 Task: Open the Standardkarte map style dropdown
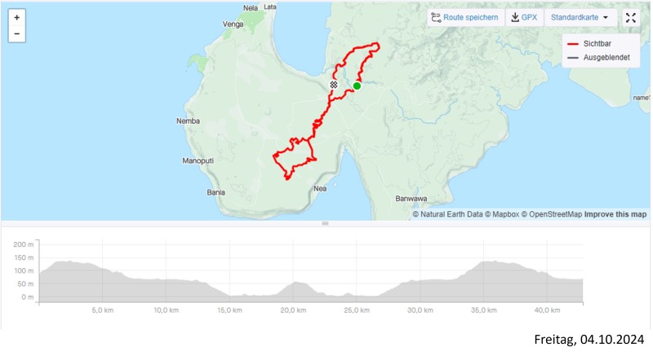tap(580, 17)
